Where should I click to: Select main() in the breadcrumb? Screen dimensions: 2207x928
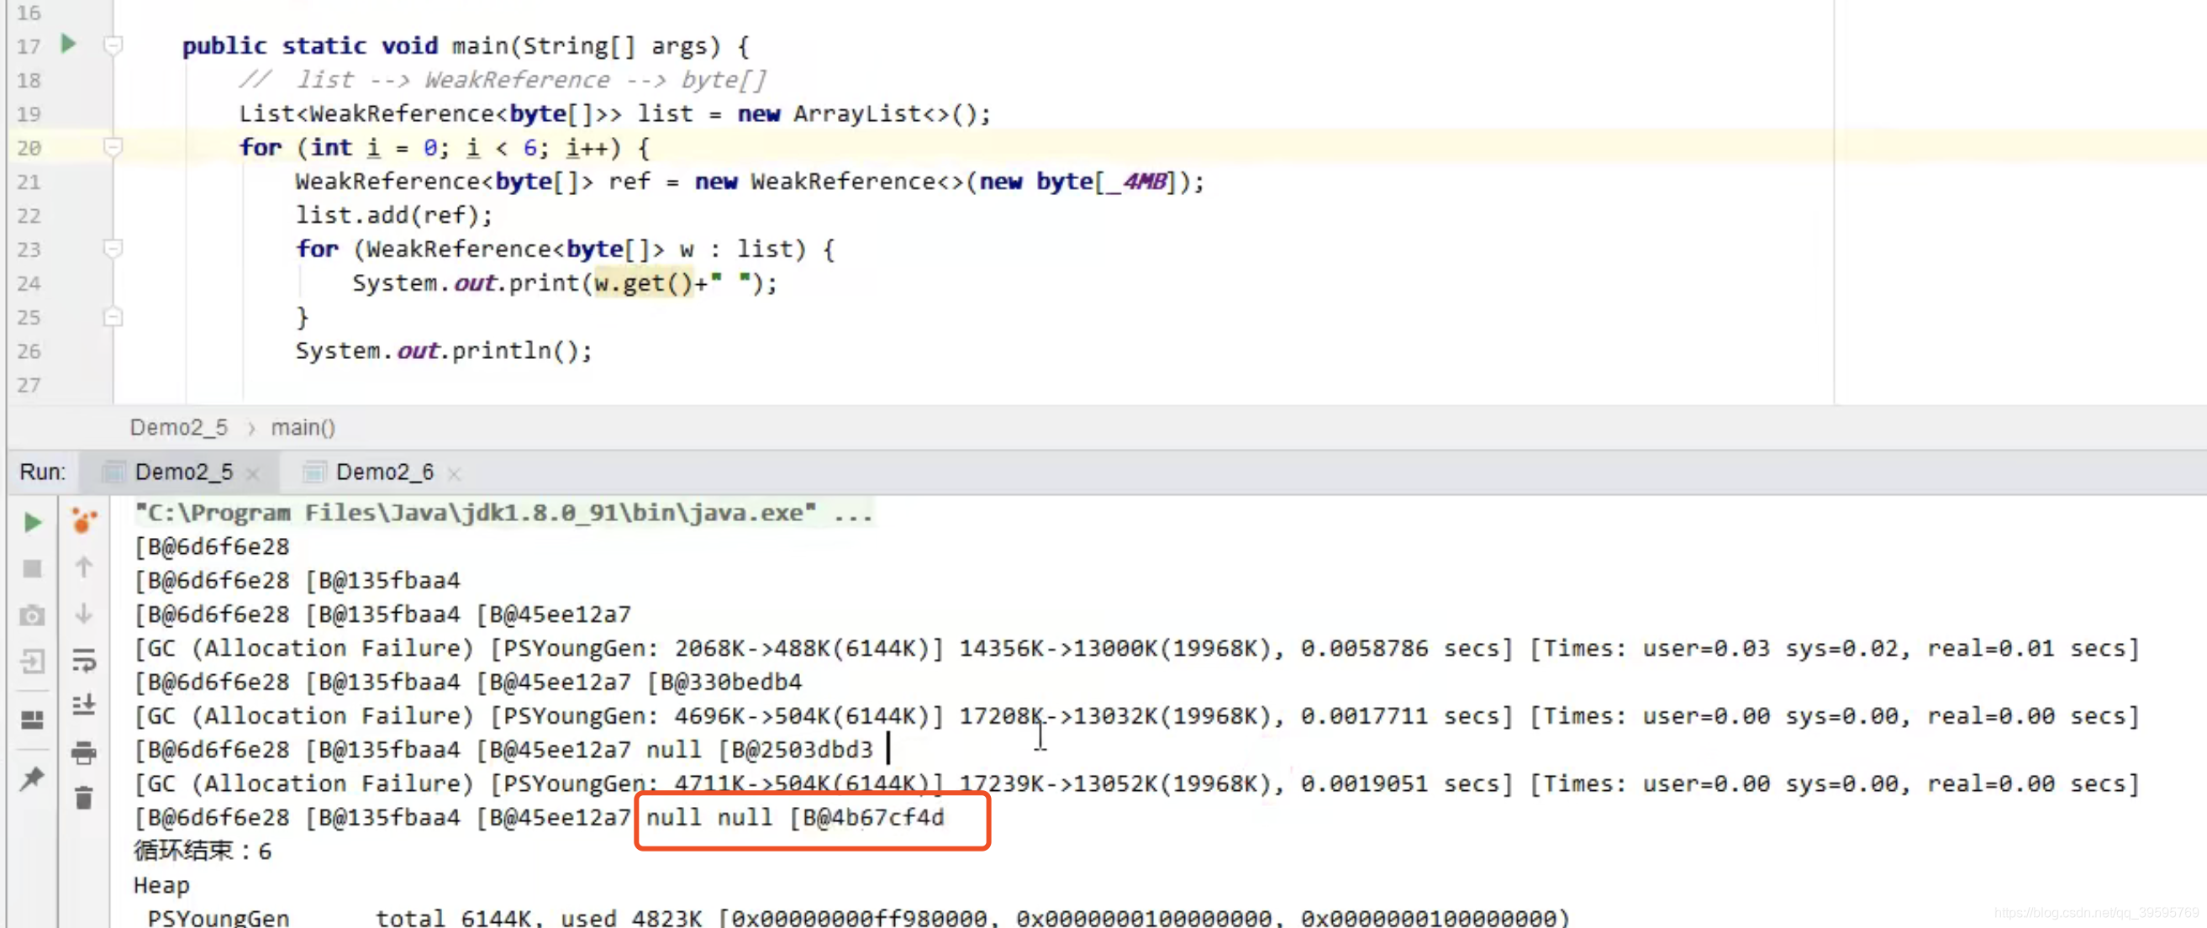pos(303,427)
